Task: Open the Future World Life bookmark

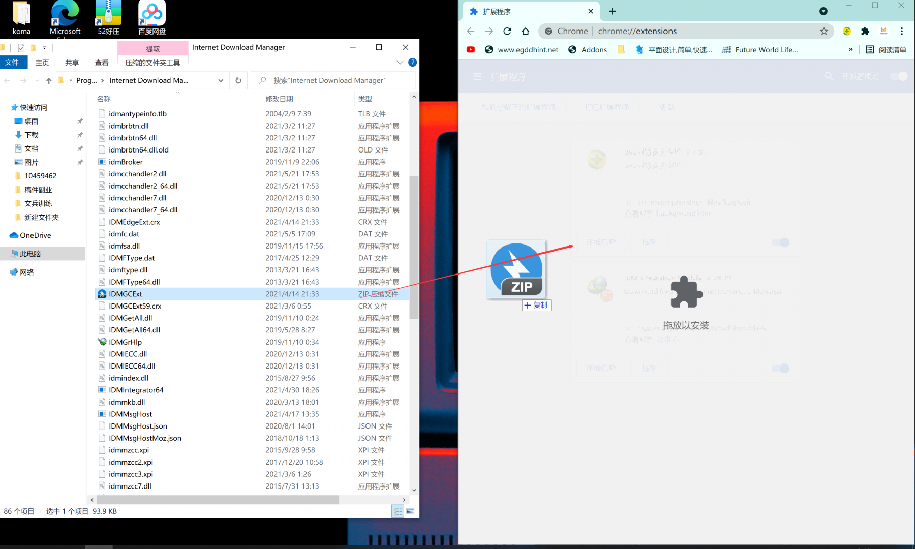Action: pos(760,50)
